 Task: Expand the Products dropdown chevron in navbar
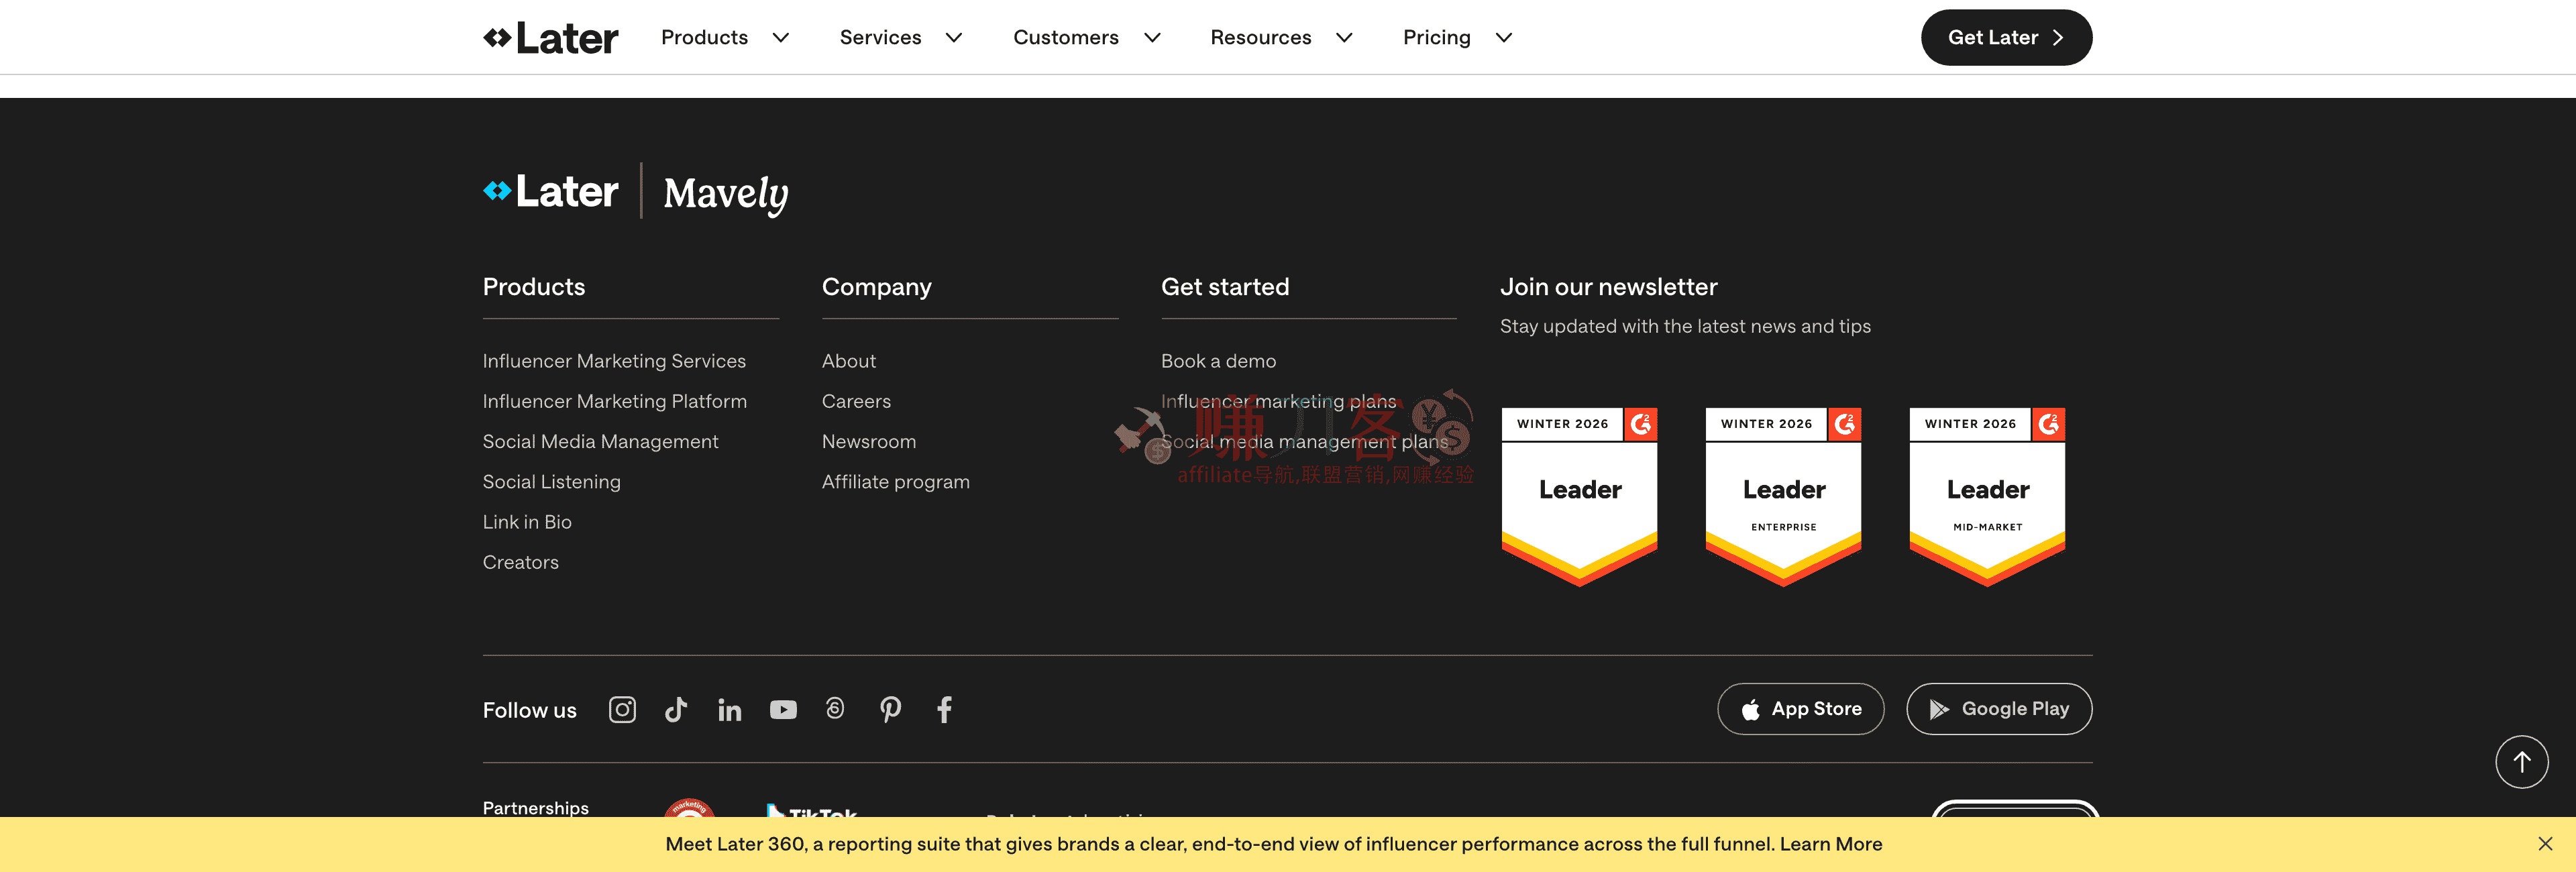[781, 38]
